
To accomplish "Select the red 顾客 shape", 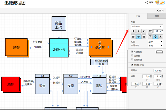I will (11, 84).
